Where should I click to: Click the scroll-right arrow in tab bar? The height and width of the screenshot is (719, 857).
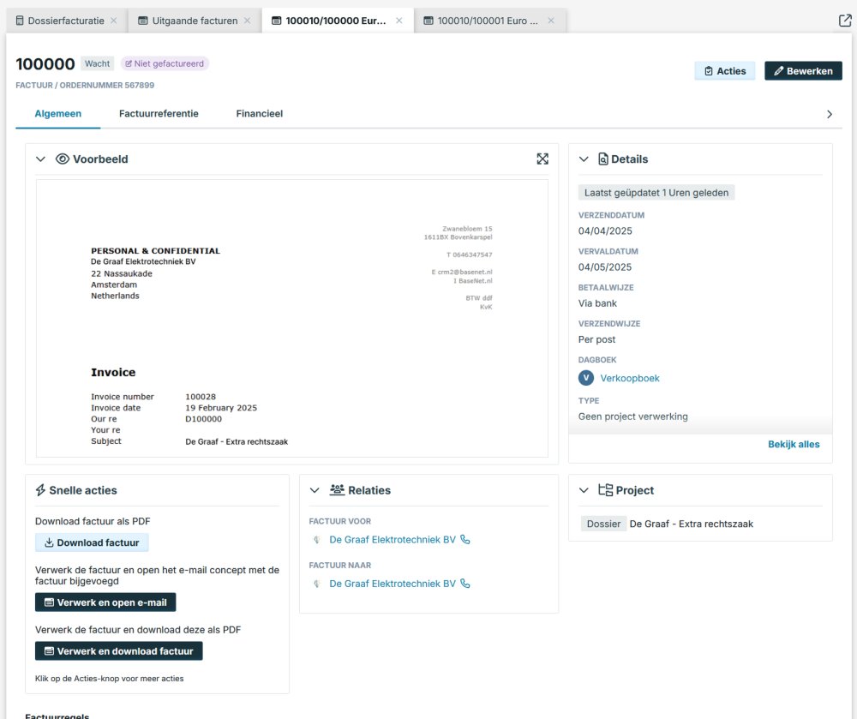[829, 114]
